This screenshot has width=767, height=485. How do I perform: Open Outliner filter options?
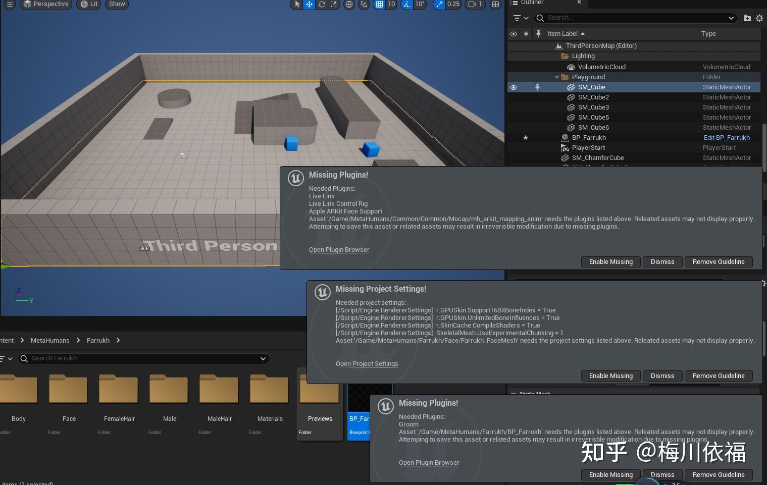click(521, 18)
